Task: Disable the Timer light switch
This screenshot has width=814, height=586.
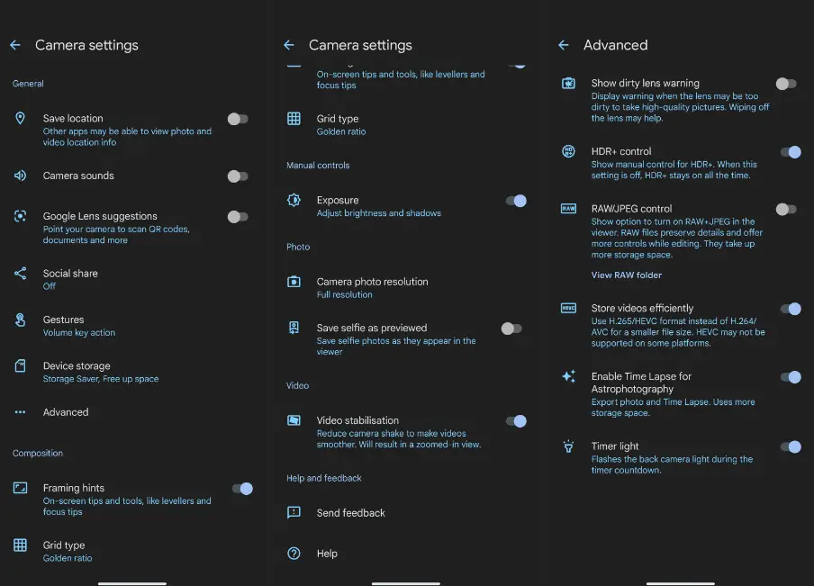Action: [791, 446]
